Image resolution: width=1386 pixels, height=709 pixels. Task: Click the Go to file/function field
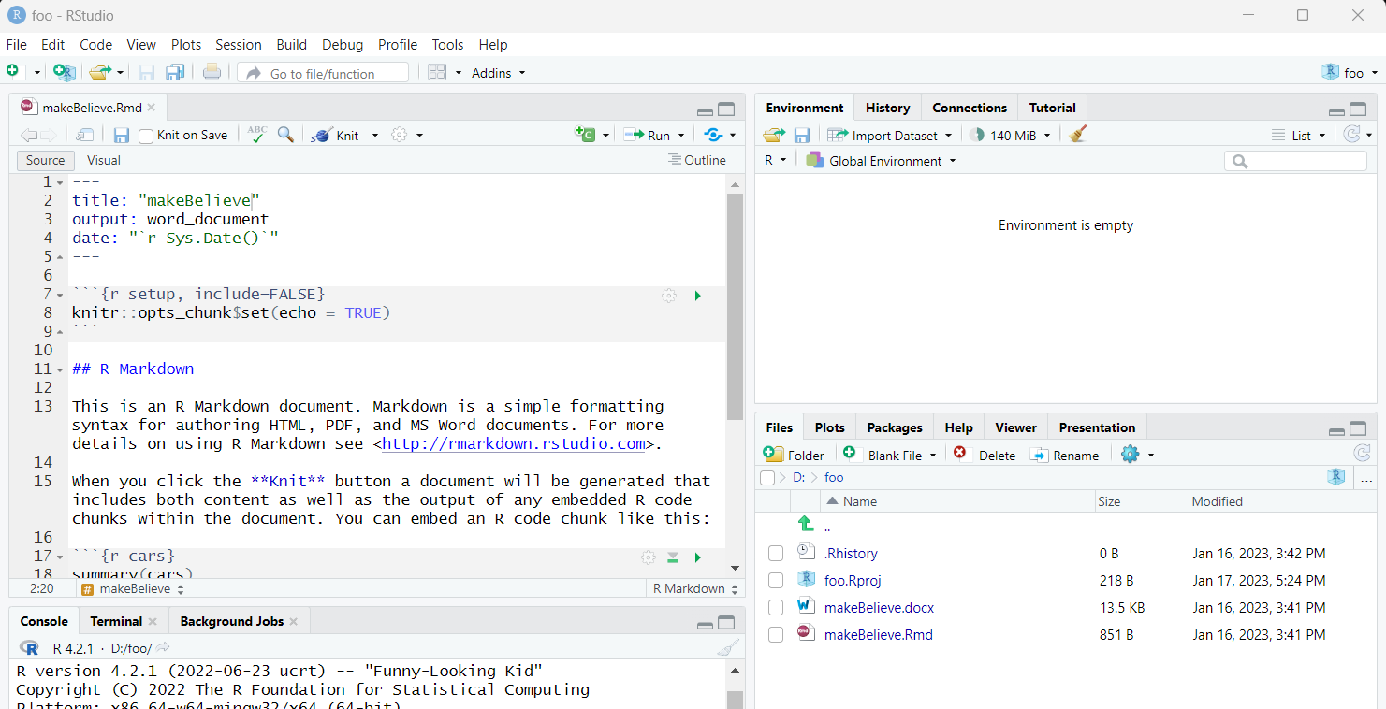[x=323, y=73]
